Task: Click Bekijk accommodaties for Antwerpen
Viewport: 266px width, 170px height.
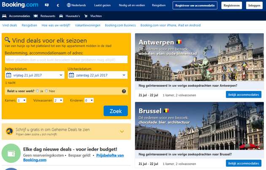Action: [244, 95]
